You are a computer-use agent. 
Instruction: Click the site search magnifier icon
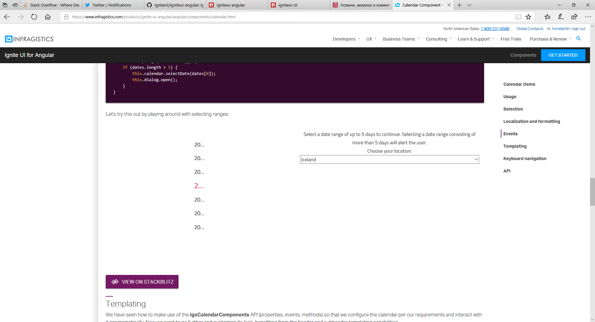click(x=579, y=39)
